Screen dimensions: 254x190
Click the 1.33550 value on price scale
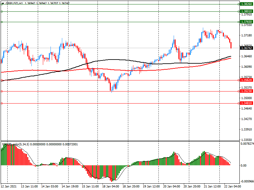click(x=246, y=140)
